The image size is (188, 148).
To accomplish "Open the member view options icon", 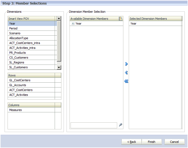I will 120,19.
